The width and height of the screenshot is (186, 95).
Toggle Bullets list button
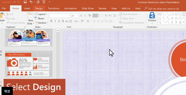(x=95, y=15)
